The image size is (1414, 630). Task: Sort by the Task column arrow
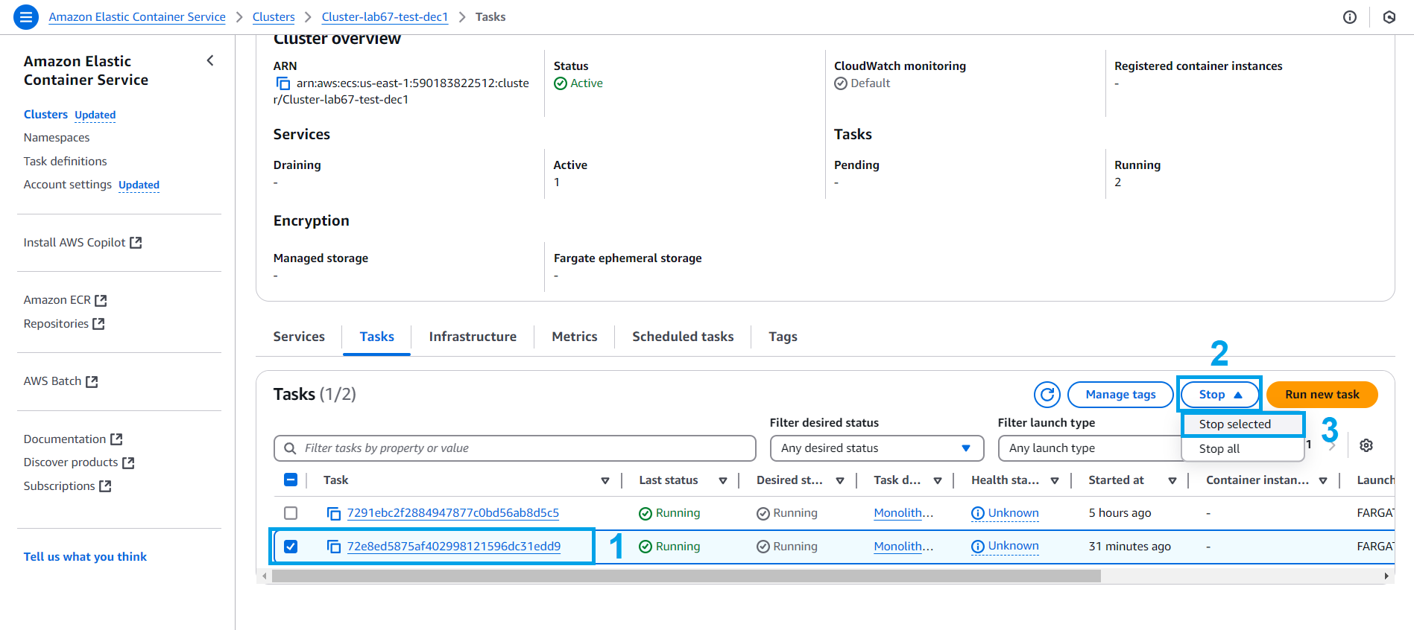[x=605, y=481]
